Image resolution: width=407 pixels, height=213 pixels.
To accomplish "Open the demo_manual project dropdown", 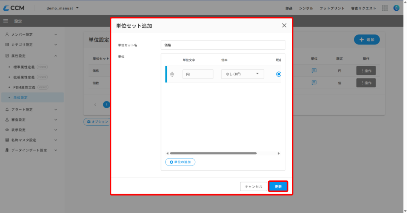I will click(x=62, y=8).
